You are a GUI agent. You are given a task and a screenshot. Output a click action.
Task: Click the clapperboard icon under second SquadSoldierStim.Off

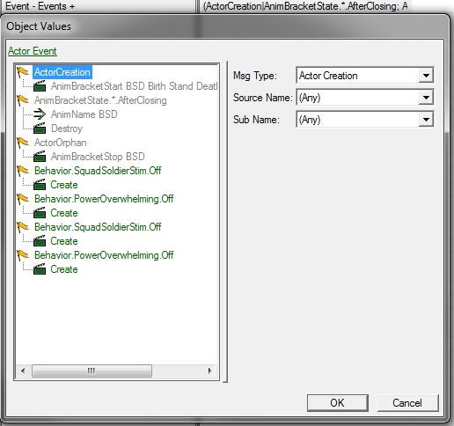click(40, 241)
